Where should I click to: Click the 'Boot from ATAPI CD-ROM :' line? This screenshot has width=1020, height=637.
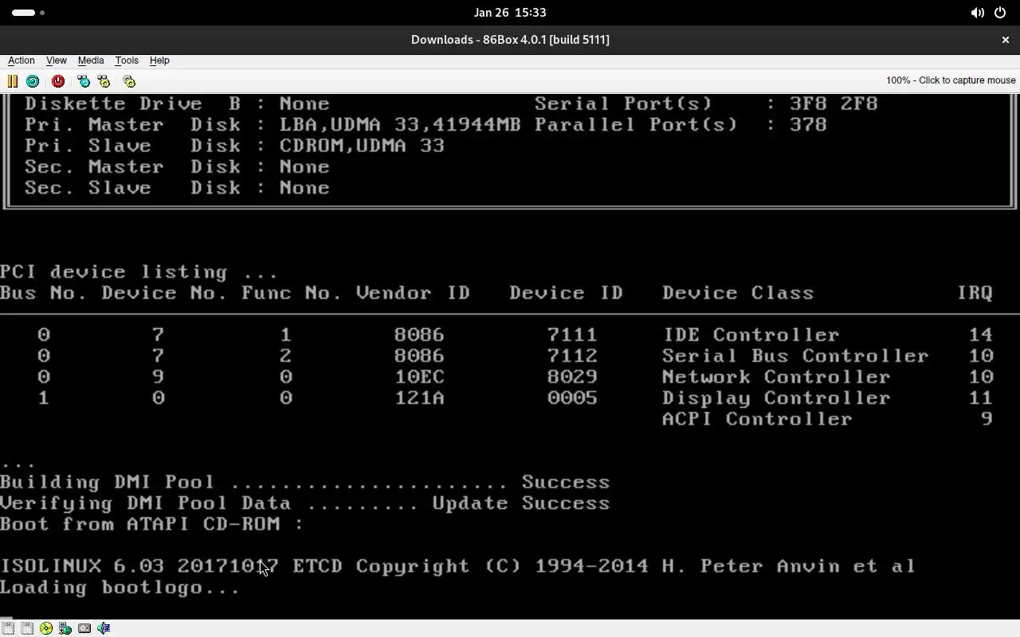point(151,524)
